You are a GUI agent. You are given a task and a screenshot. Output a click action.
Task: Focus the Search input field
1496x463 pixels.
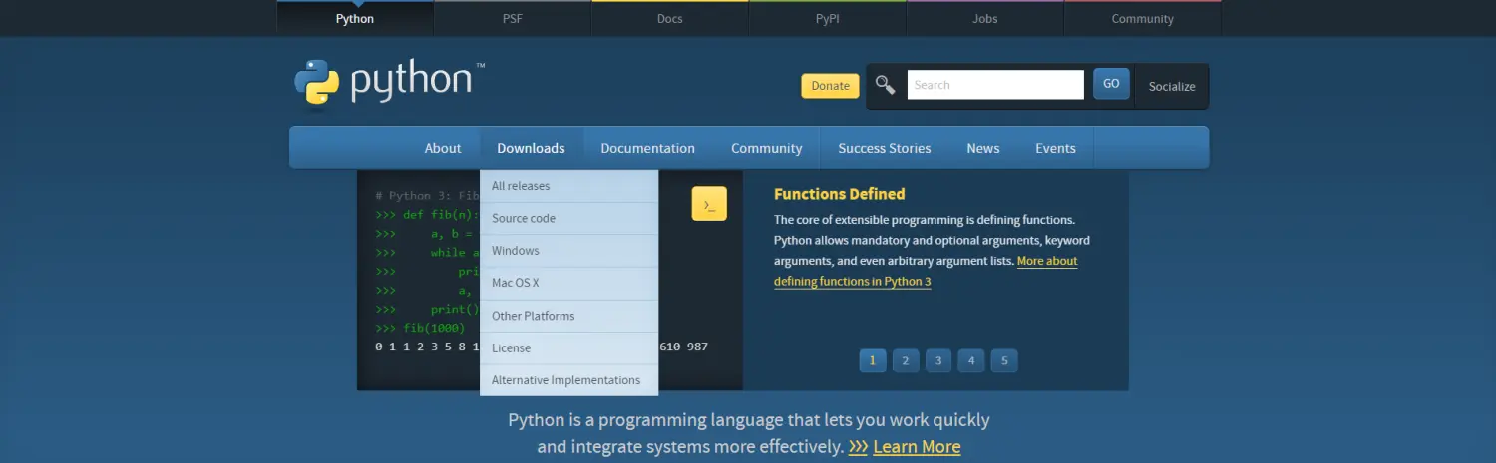[x=995, y=85]
